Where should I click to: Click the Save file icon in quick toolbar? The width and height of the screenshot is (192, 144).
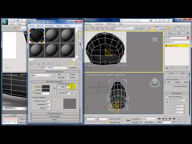click(x=18, y=20)
